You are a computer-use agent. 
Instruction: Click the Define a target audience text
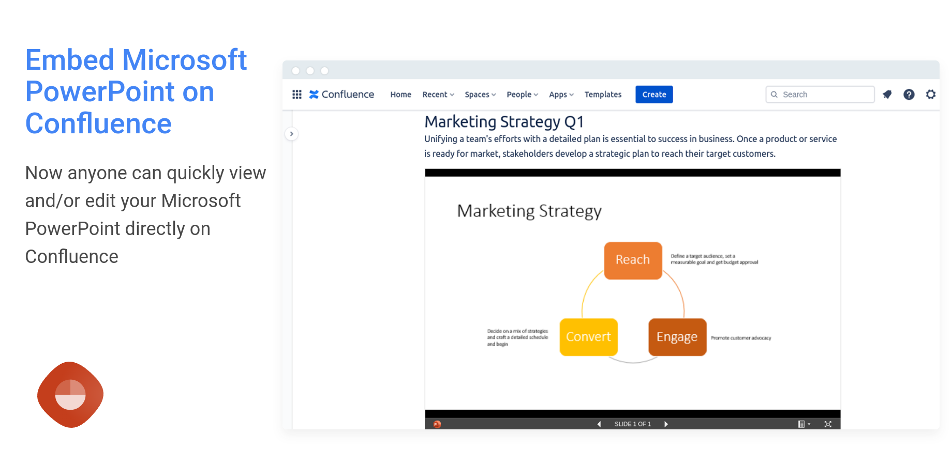pos(714,259)
